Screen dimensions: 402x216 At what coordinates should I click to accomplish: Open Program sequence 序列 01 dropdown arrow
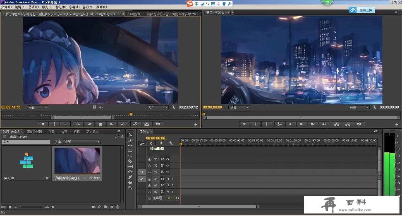228,13
